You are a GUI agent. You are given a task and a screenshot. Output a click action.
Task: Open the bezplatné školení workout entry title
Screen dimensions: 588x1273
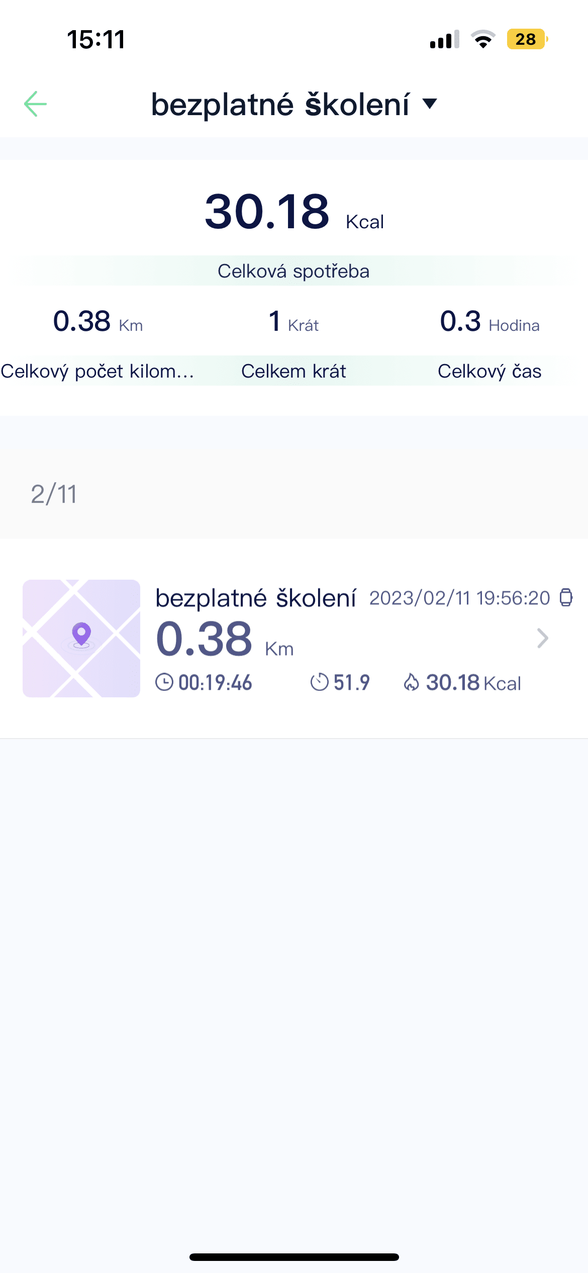(256, 598)
